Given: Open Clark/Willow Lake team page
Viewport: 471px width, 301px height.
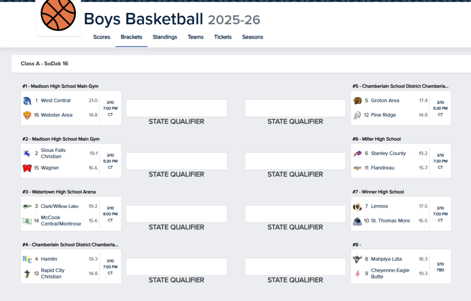Looking at the screenshot, I should (60, 207).
